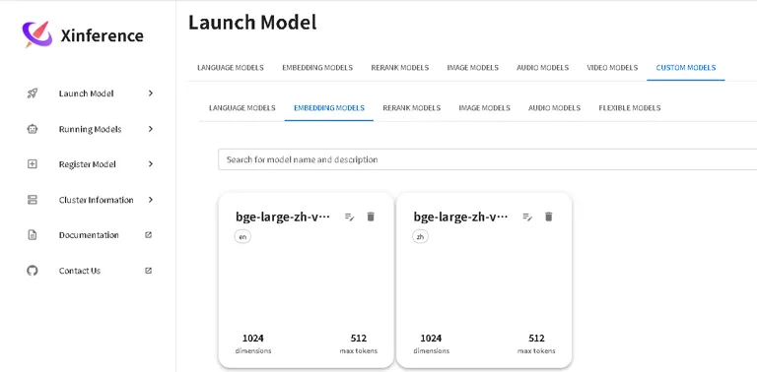The width and height of the screenshot is (758, 372).
Task: Click the plus-box icon beside Register Model
Action: point(33,164)
